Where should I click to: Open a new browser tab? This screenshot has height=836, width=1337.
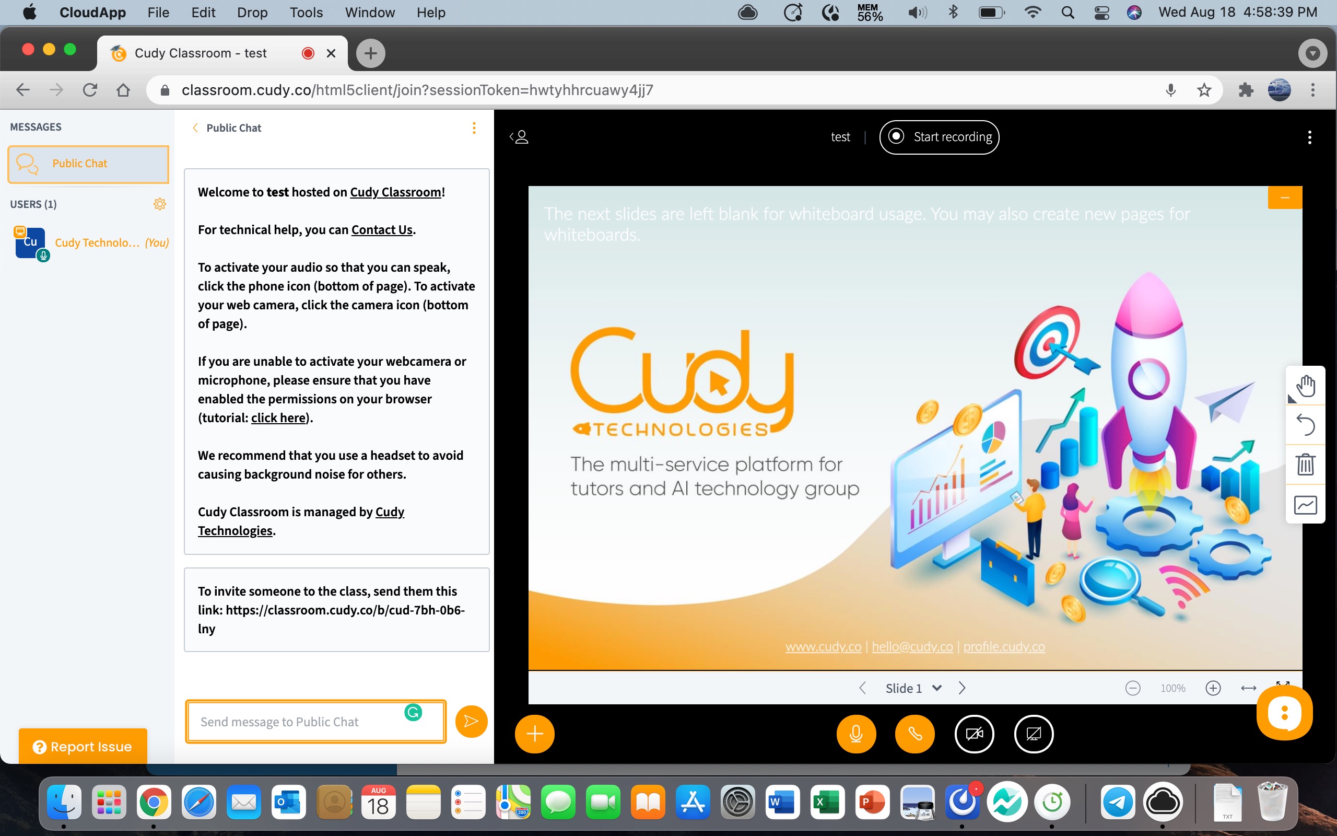[370, 53]
